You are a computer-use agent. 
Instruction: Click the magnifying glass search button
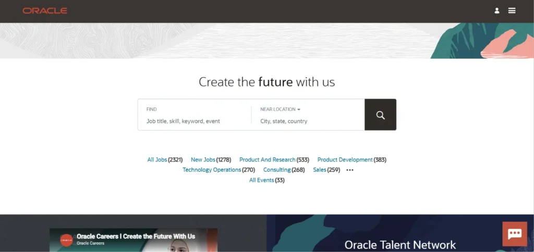click(380, 115)
